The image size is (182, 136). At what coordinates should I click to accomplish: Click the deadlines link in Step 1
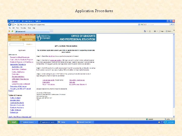click(x=52, y=56)
